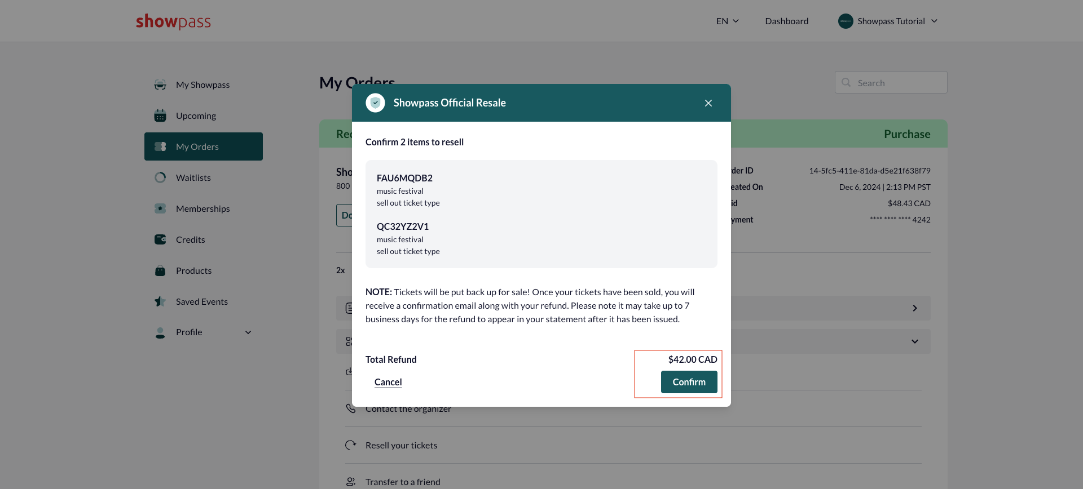The image size is (1083, 489).
Task: Open Credits page
Action: [190, 239]
